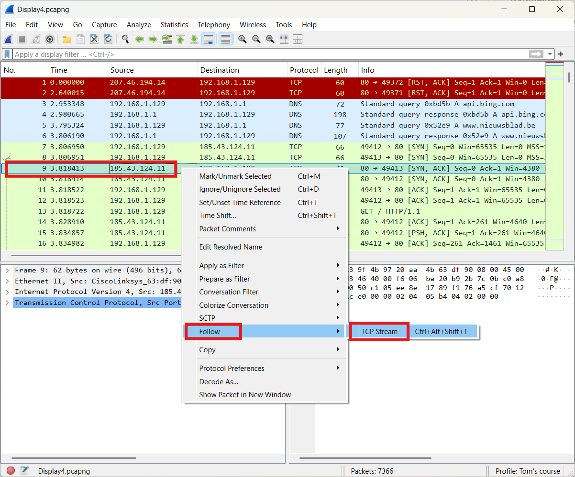Reset text to normal size icon
The width and height of the screenshot is (575, 477).
(270, 39)
